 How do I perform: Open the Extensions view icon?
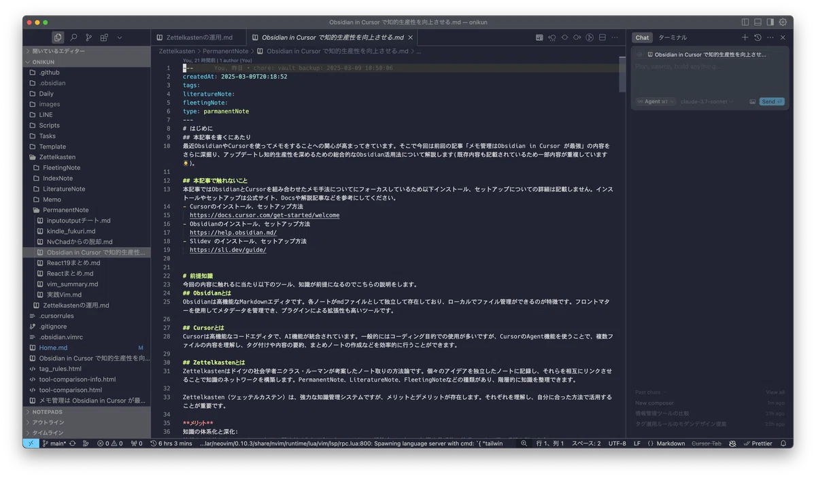pos(104,37)
